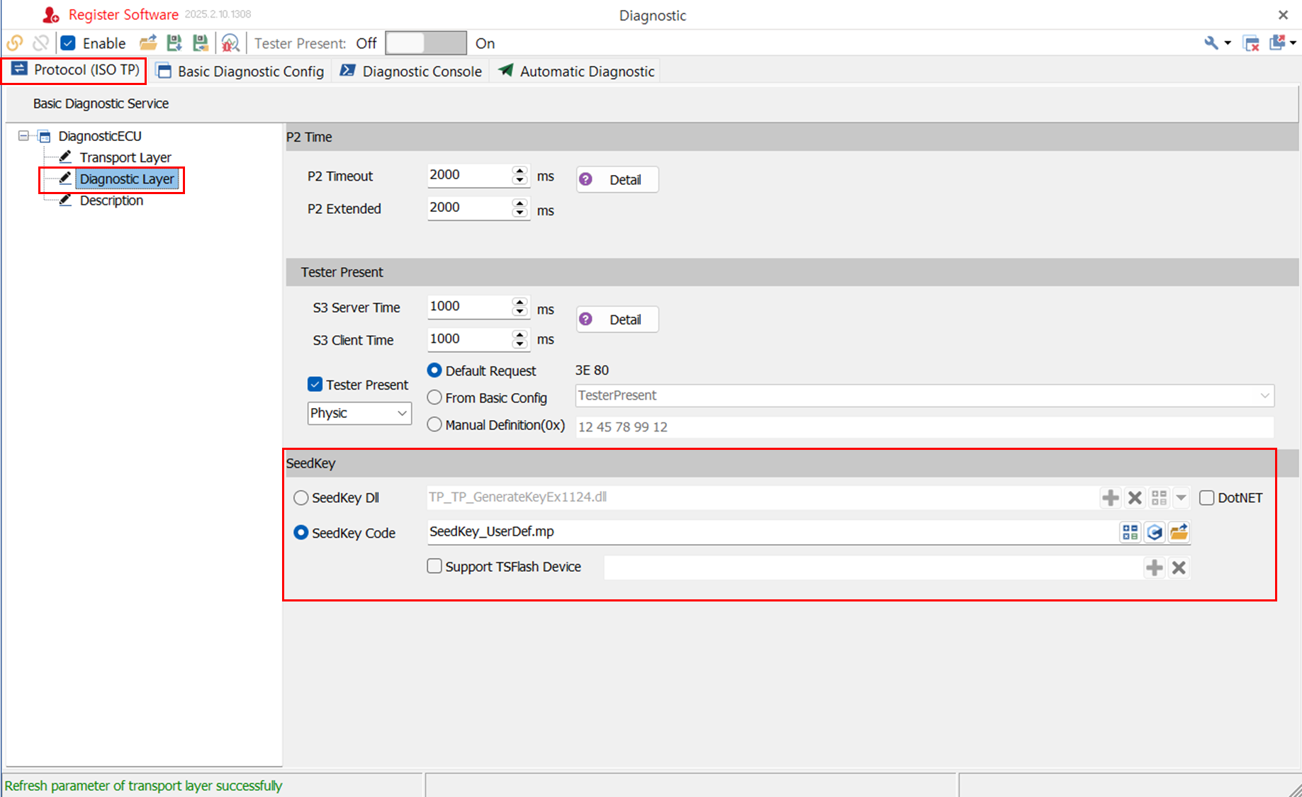The height and width of the screenshot is (797, 1302).
Task: Click the Manual Definition hex input field
Action: click(924, 426)
